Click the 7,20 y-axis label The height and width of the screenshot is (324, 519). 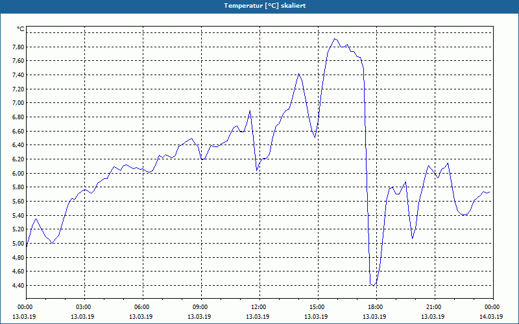[18, 89]
